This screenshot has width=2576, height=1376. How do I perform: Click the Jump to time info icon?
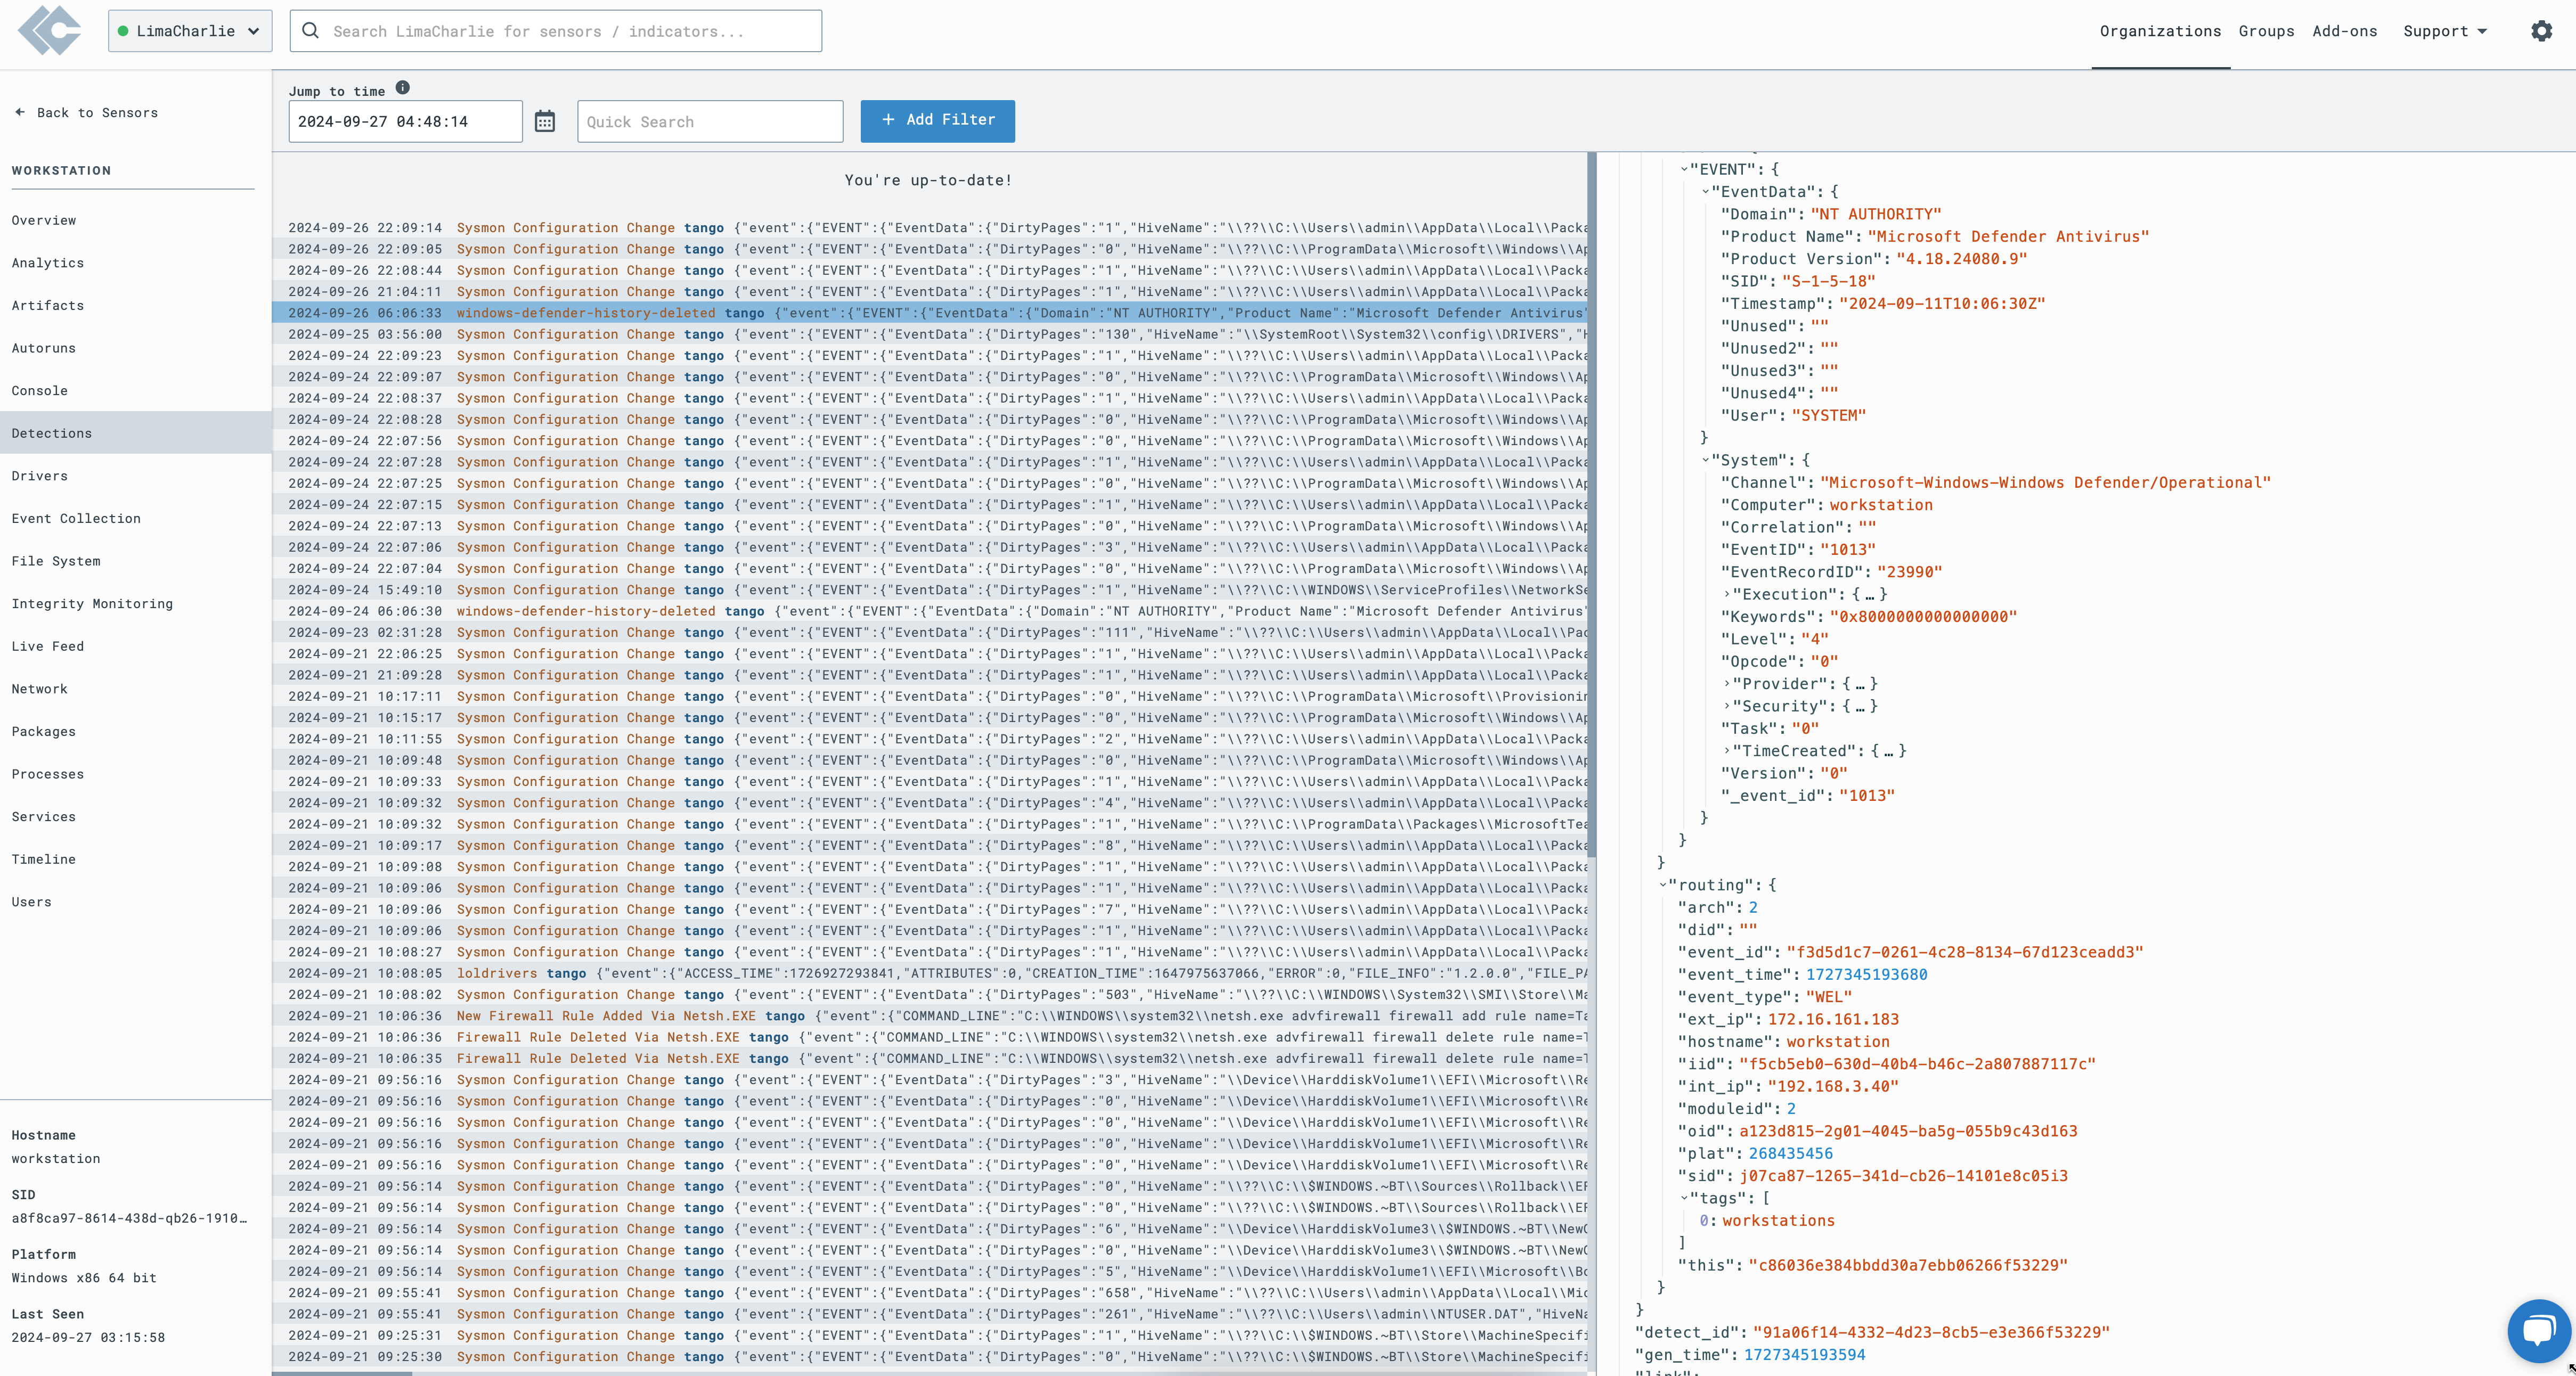coord(403,88)
